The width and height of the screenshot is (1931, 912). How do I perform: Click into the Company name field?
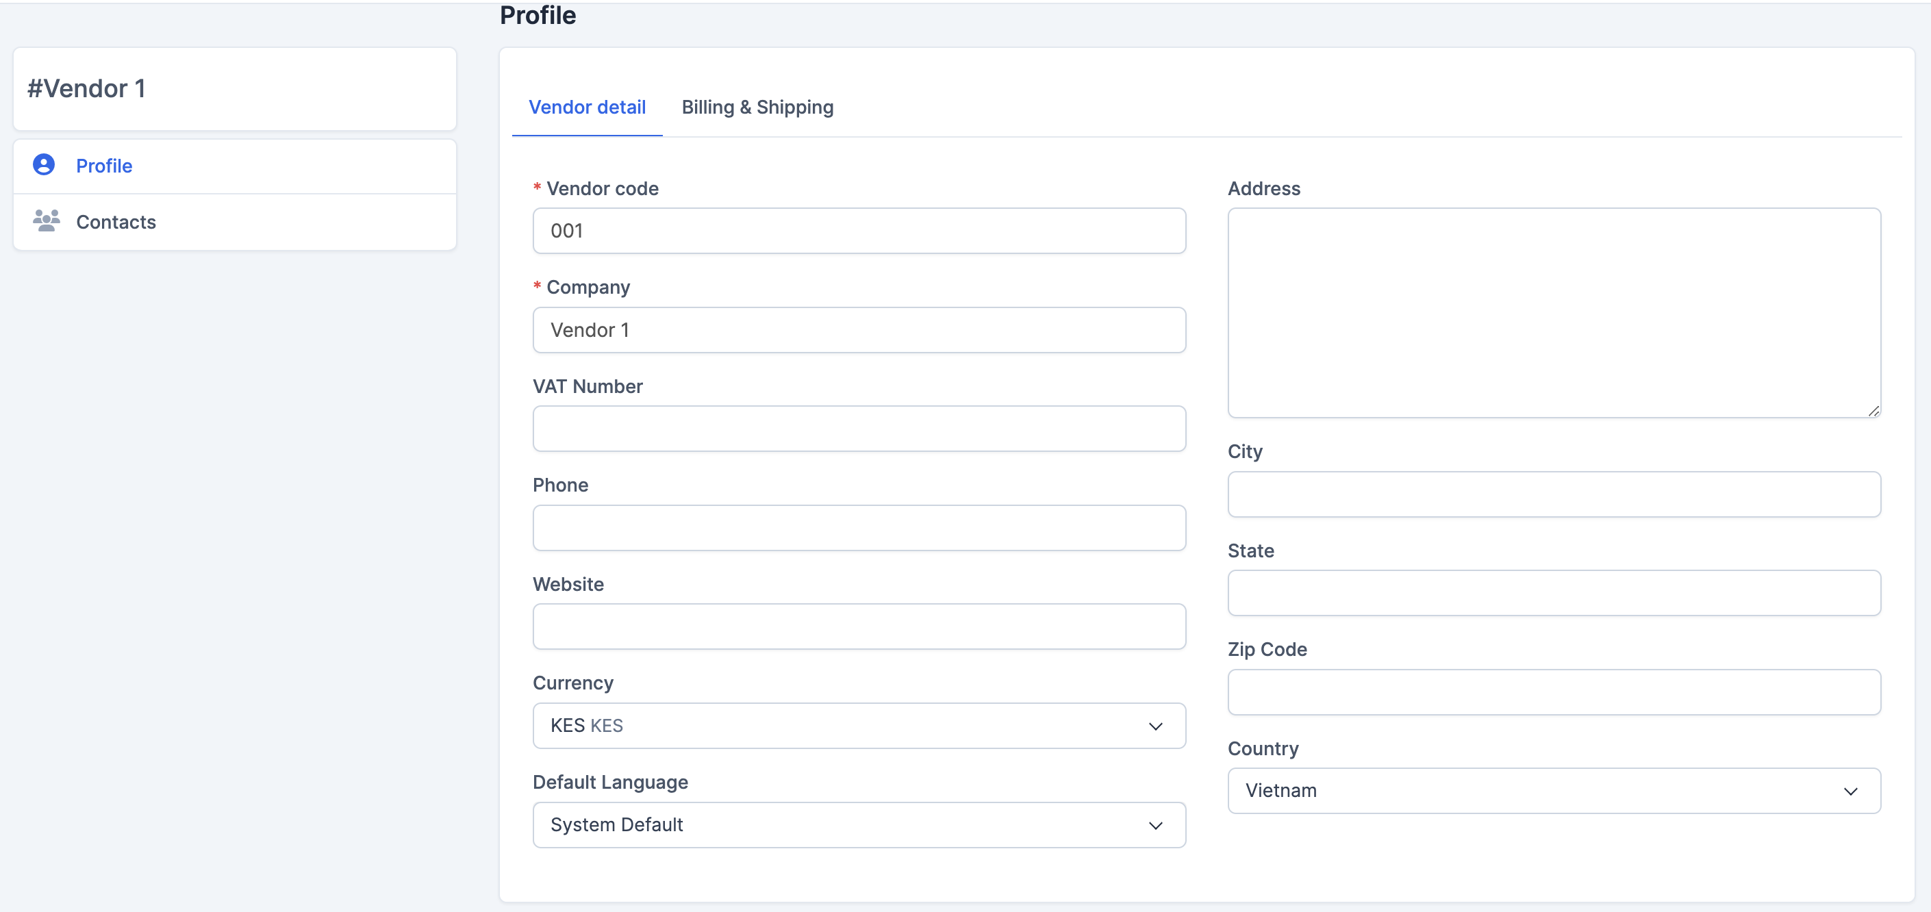pos(858,330)
